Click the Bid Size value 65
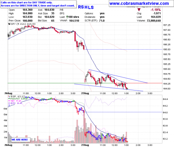Viewport: 174px width, 147px height. click(53, 21)
